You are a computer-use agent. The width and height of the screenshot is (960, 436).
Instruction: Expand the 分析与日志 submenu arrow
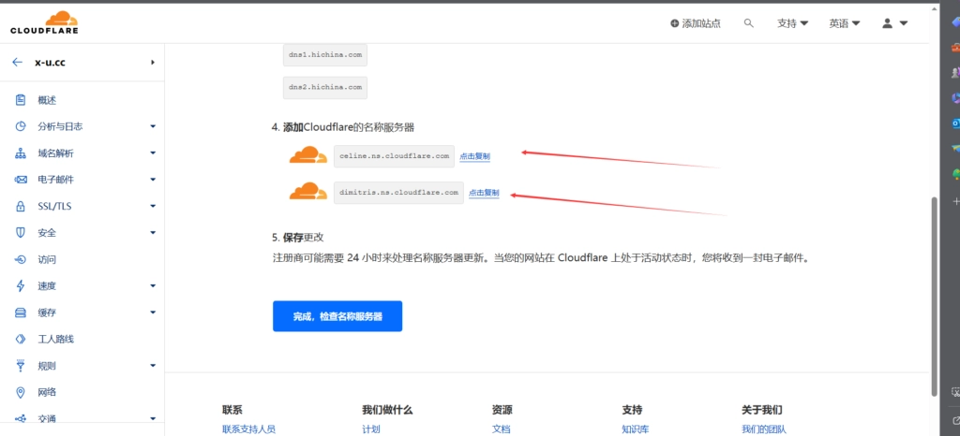point(153,126)
